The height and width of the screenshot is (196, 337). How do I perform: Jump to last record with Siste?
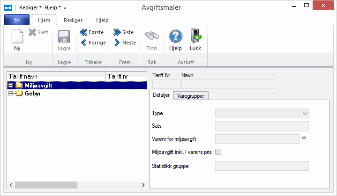click(123, 32)
